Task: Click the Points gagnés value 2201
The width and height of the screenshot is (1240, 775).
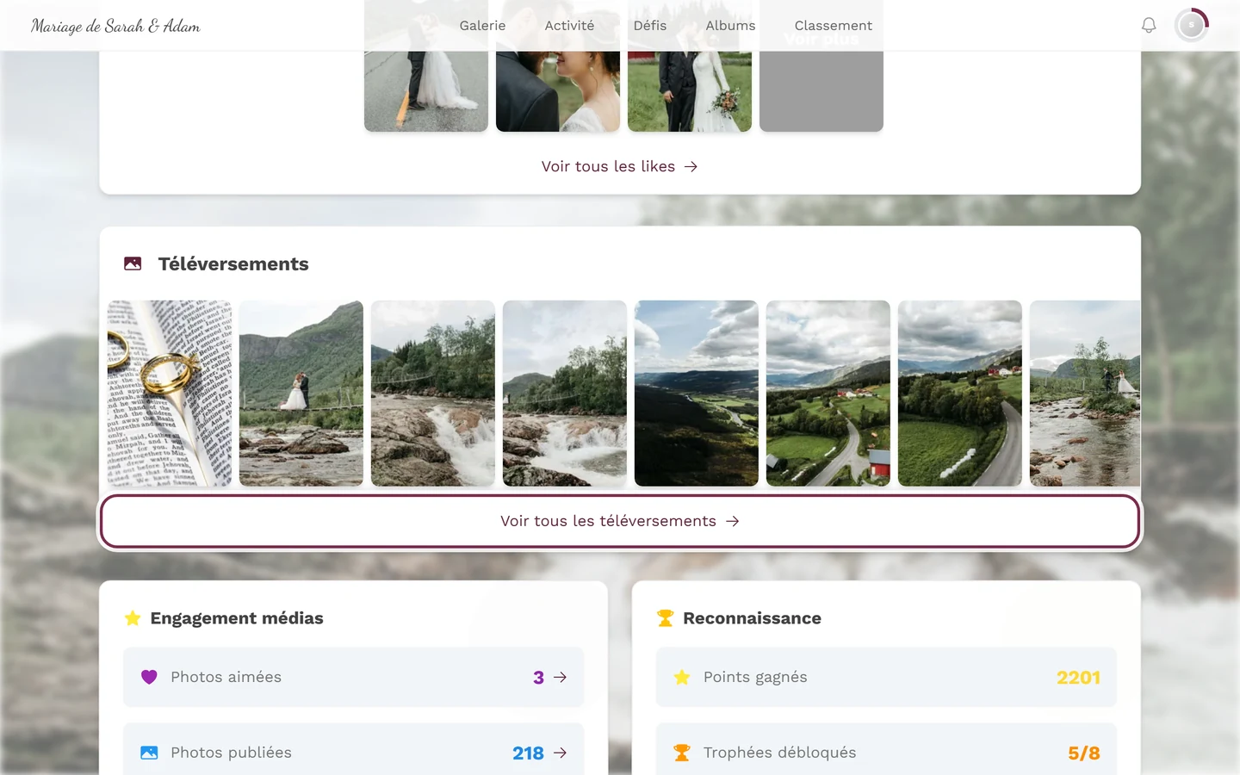Action: [1078, 678]
